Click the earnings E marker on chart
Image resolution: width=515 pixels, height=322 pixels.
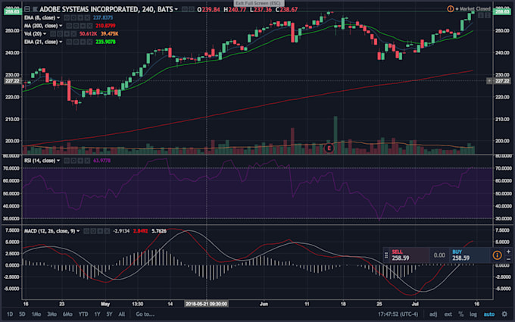329,148
